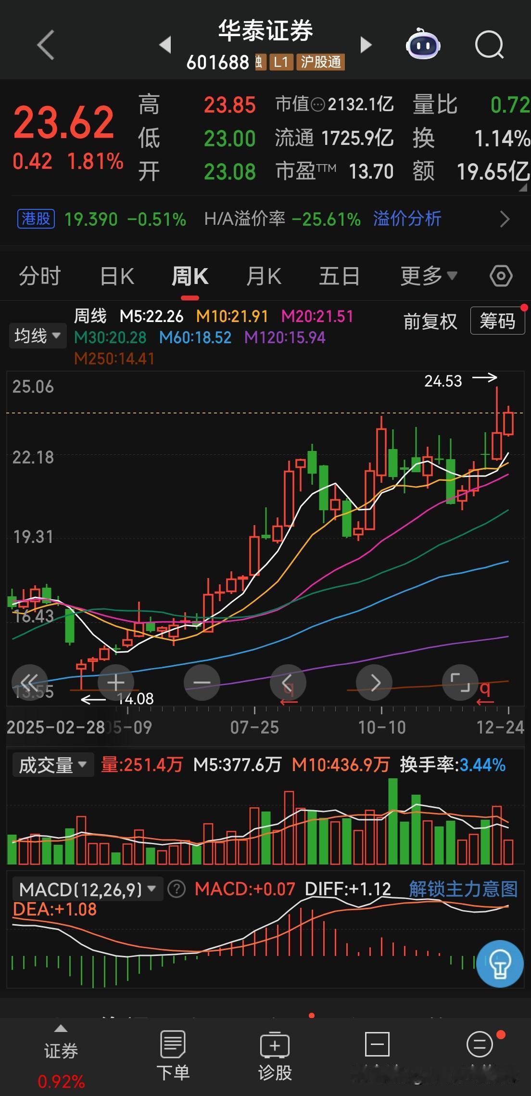Viewport: 531px width, 1096px height.
Task: Tap 解锁主力意图 link
Action: [463, 889]
